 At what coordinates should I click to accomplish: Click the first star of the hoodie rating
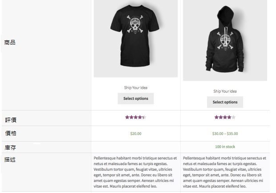pyautogui.click(x=216, y=118)
